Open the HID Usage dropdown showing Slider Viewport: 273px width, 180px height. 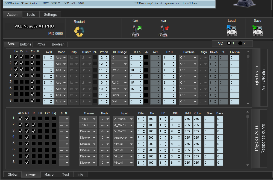[x=119, y=95]
